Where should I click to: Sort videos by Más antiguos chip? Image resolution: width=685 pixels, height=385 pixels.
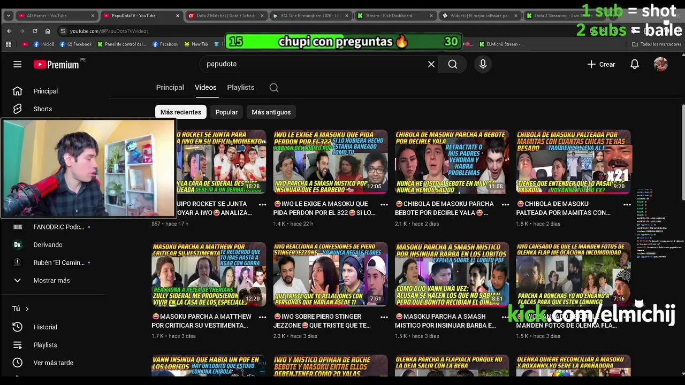pyautogui.click(x=271, y=112)
